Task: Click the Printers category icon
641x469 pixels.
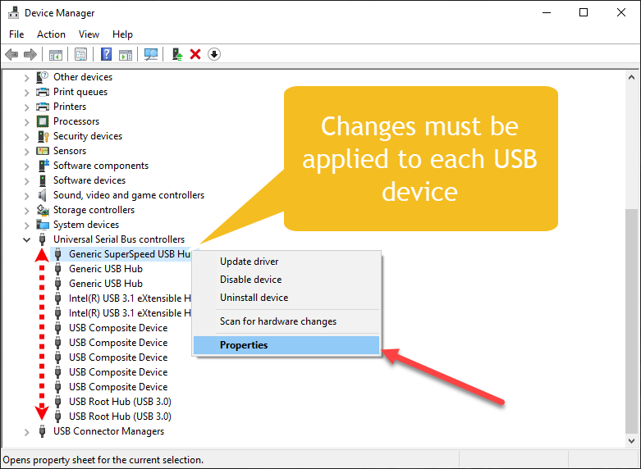Action: 43,107
